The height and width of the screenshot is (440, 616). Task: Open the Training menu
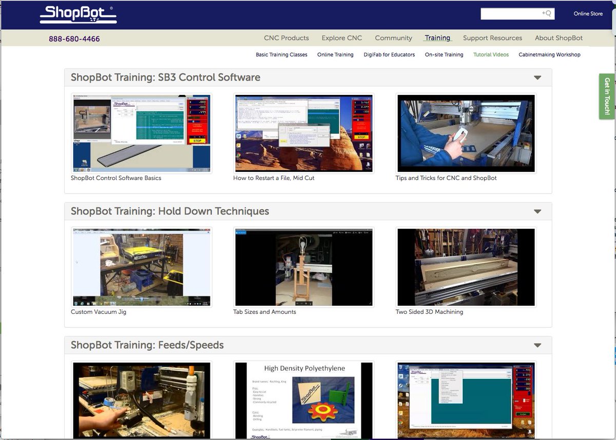click(437, 38)
